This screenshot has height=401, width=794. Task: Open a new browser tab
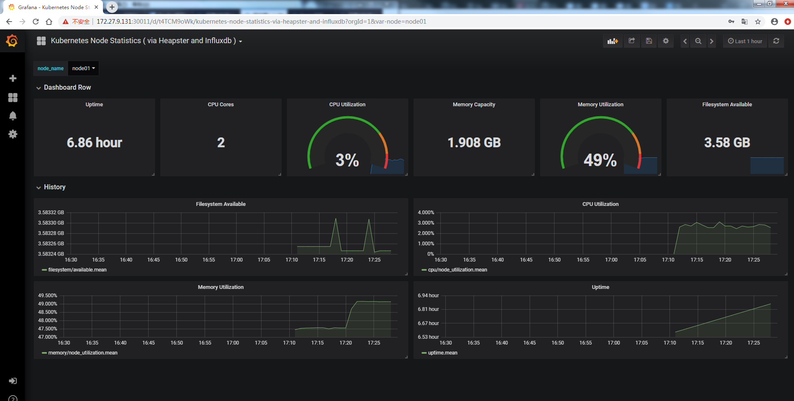coord(112,7)
